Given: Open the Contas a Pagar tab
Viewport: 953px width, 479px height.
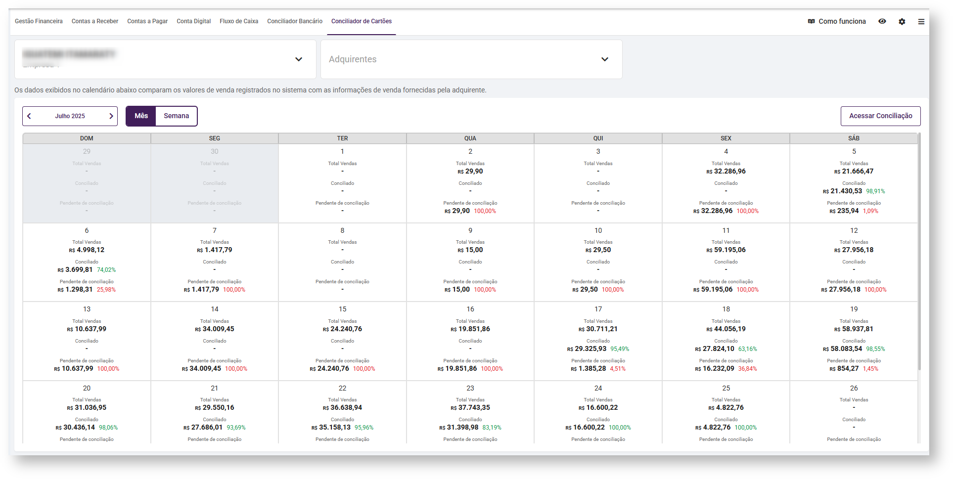Looking at the screenshot, I should pos(147,21).
